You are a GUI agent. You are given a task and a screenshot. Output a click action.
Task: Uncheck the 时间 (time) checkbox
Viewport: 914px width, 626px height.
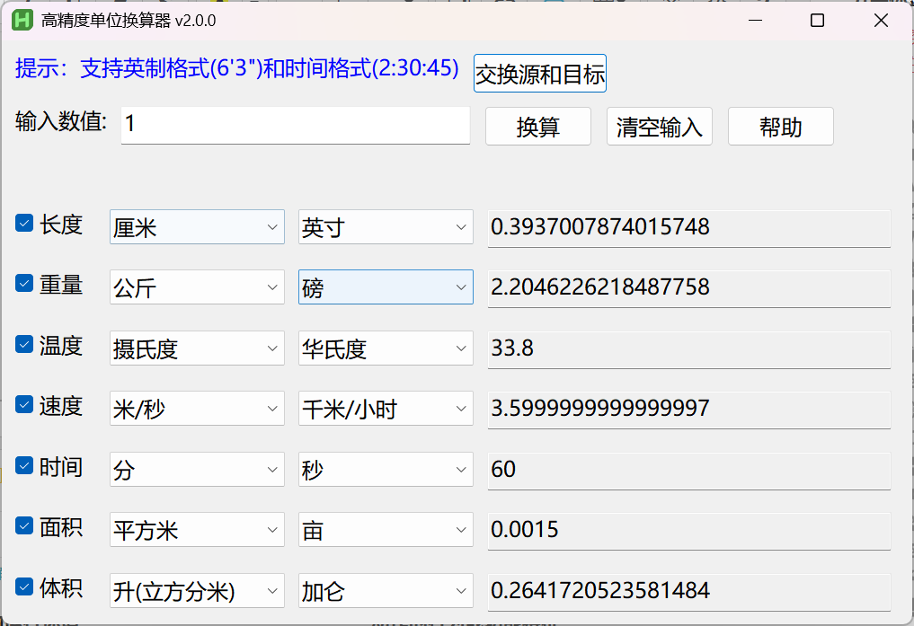pyautogui.click(x=25, y=466)
